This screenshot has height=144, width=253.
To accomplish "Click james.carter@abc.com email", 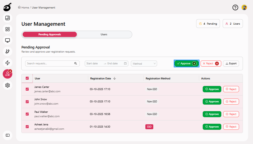I will 47,91.
